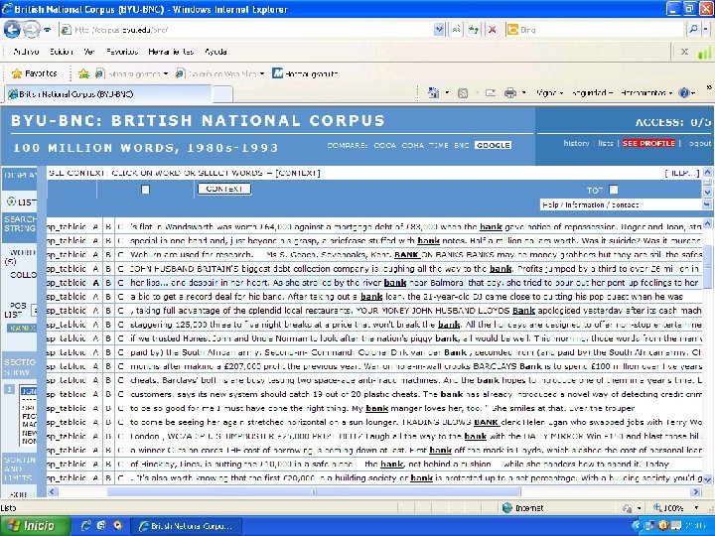715x536 pixels.
Task: Open Galería de Web Slice icon
Action: point(180,73)
